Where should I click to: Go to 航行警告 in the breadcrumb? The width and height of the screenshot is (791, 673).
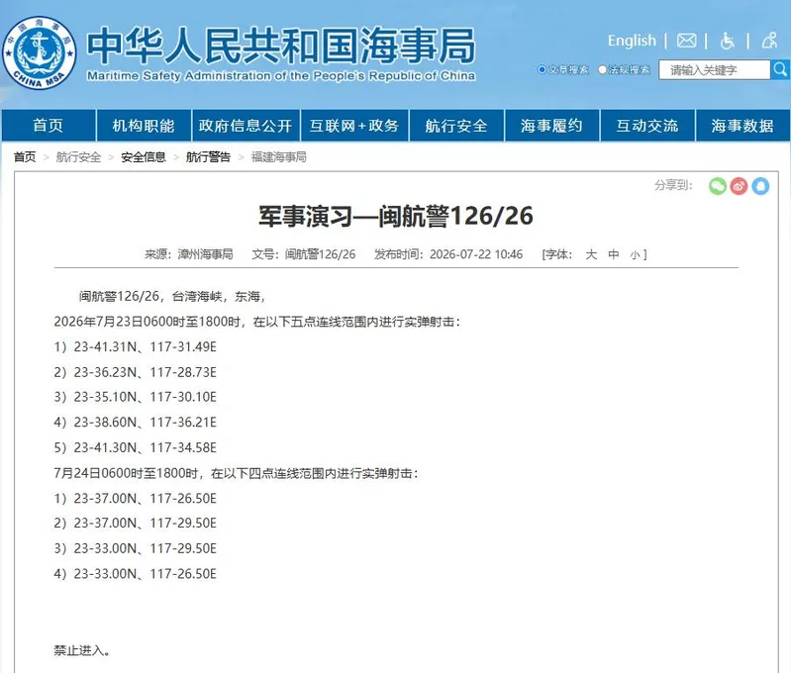tap(208, 157)
